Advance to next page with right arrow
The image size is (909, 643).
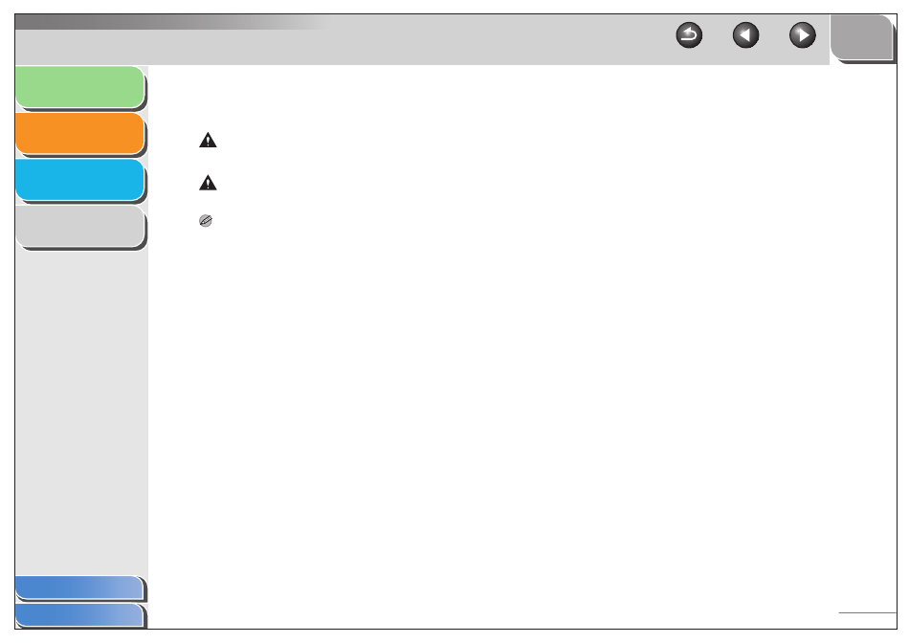pos(803,35)
